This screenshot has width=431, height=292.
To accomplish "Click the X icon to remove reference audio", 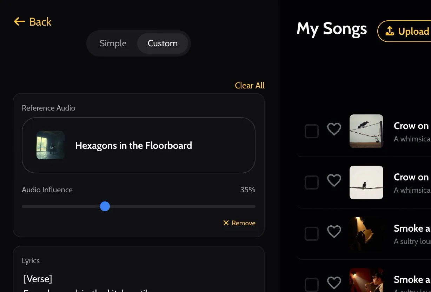I will 226,223.
